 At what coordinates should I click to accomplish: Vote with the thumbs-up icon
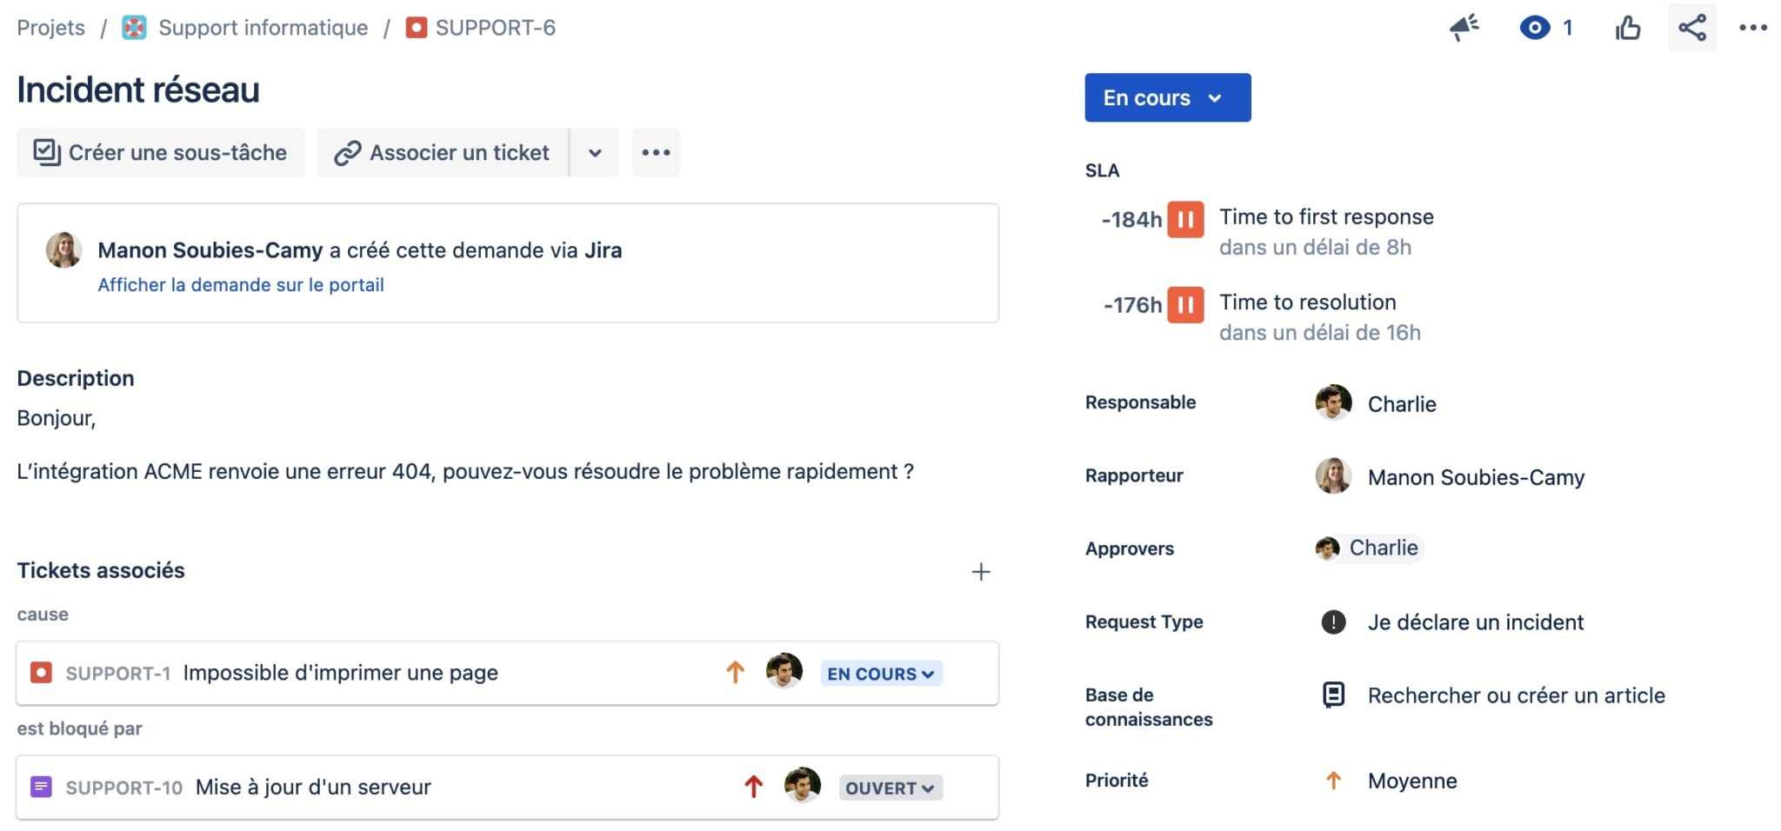tap(1627, 28)
